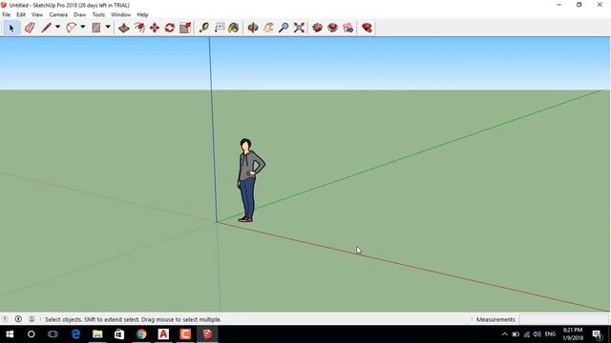Screen dimensions: 611x343
Task: Select the Eraser tool
Action: click(30, 28)
